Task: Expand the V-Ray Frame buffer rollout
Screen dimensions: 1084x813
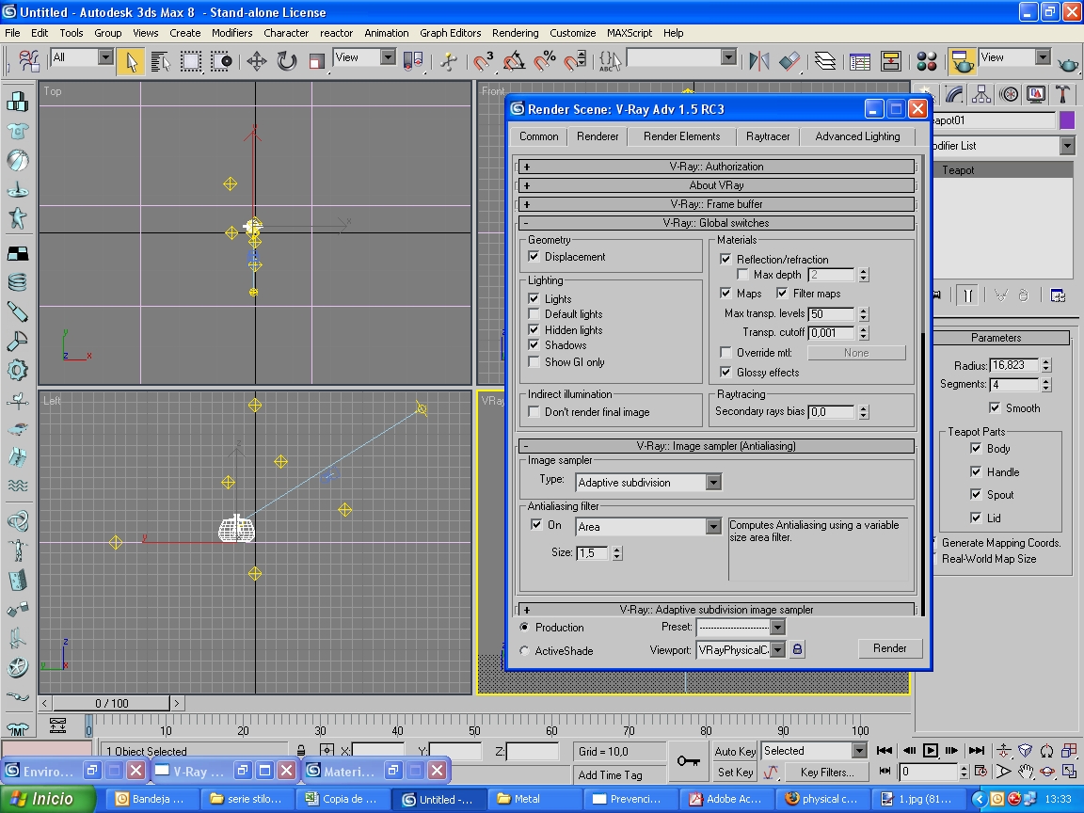Action: coord(716,204)
